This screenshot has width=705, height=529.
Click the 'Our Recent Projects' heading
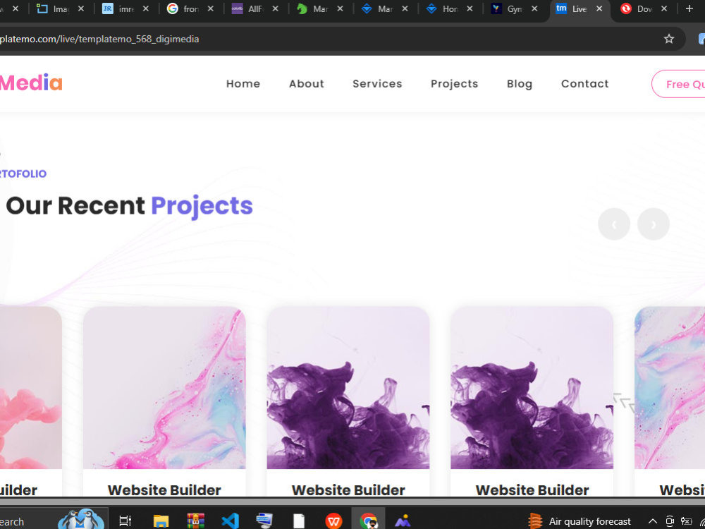(x=130, y=206)
